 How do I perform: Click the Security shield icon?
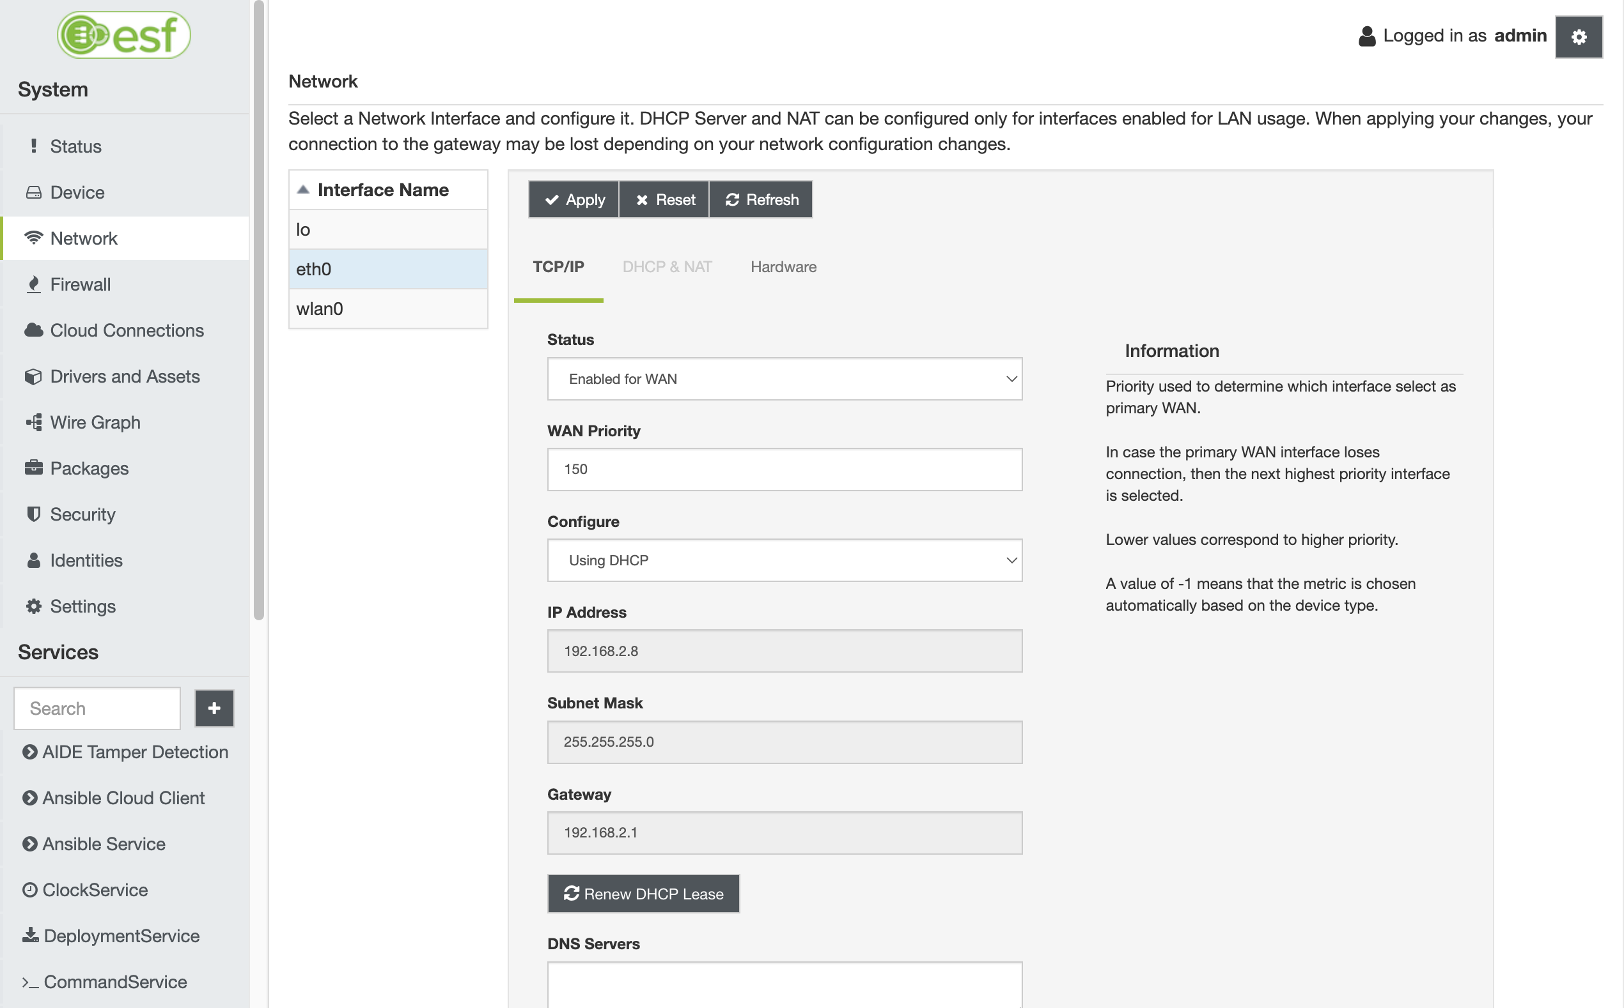click(x=33, y=514)
